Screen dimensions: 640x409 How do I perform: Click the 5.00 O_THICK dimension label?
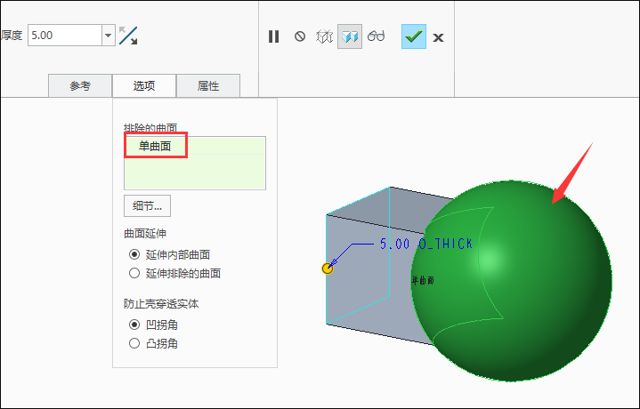(x=426, y=244)
